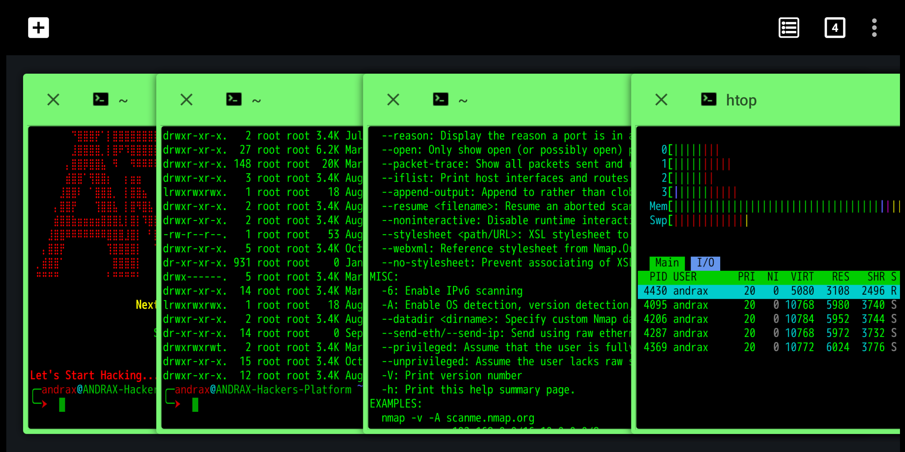Open a new terminal session with the plus icon

click(x=38, y=27)
